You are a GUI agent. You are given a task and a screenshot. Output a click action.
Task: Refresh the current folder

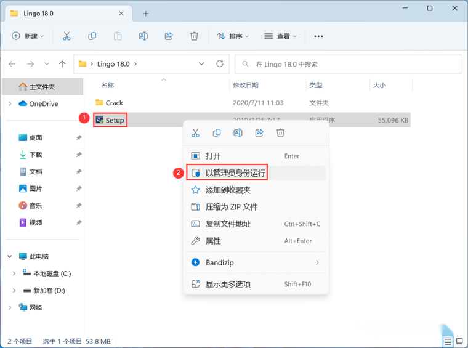click(220, 63)
